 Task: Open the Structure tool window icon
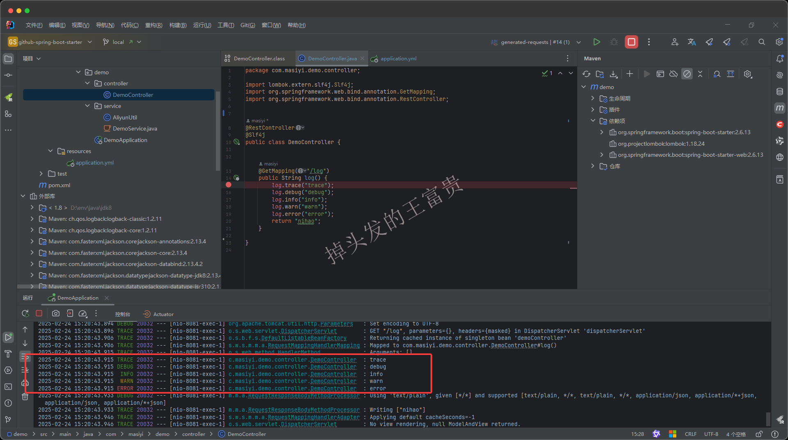pyautogui.click(x=8, y=114)
